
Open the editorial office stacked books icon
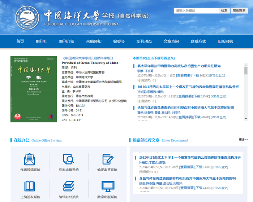[69, 186]
